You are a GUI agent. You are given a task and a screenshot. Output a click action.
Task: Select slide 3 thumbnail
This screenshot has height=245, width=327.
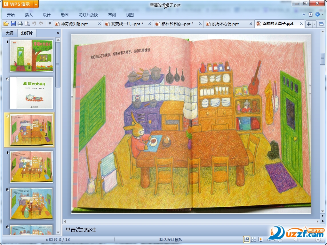tap(31, 130)
